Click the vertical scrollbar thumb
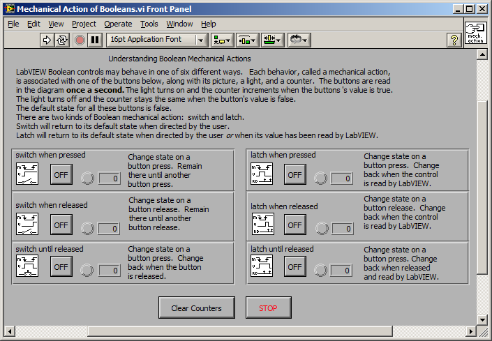This screenshot has height=341, width=492. (x=482, y=188)
